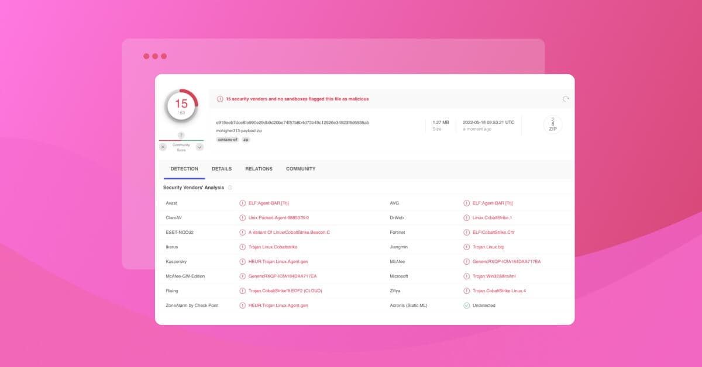The height and width of the screenshot is (367, 702).
Task: Click the red alert icon in malicious banner
Action: pyautogui.click(x=220, y=99)
